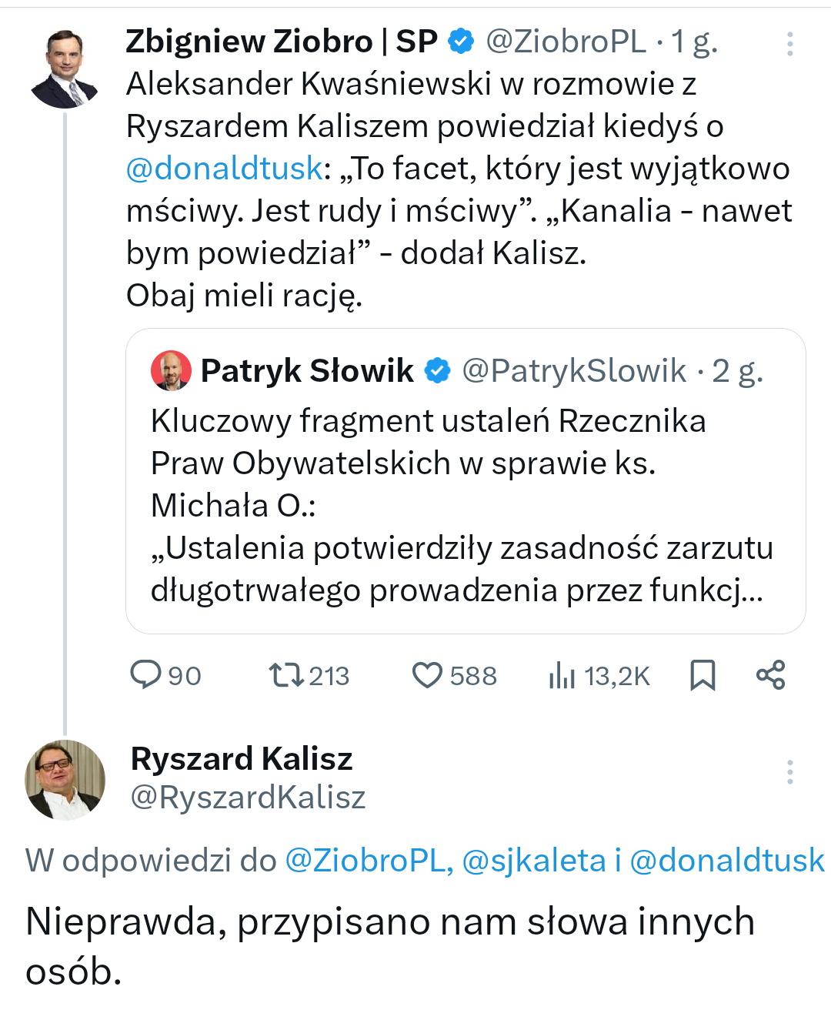The image size is (831, 1010).
Task: Like the Ziobro tweet heart icon
Action: pyautogui.click(x=427, y=675)
